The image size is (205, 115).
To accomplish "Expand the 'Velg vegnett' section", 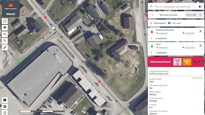I will tap(151, 23).
